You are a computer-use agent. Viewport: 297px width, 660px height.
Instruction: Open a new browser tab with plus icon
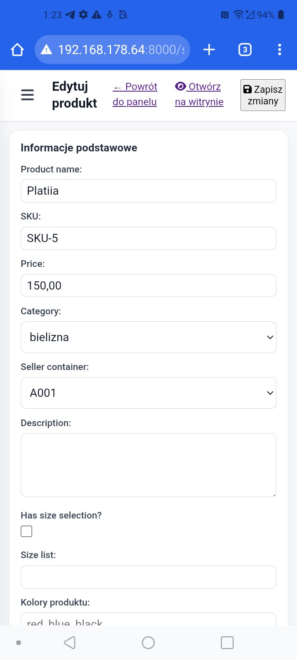(209, 50)
